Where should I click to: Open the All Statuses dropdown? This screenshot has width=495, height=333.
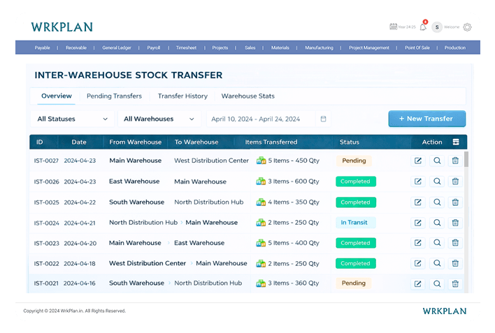pos(72,119)
